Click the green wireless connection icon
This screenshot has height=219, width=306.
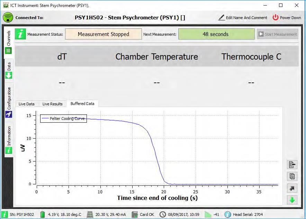8,17
